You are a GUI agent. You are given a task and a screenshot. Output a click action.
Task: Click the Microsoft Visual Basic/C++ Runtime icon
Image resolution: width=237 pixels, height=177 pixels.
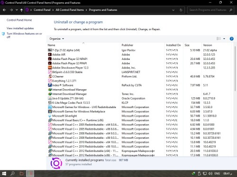(x=50, y=120)
